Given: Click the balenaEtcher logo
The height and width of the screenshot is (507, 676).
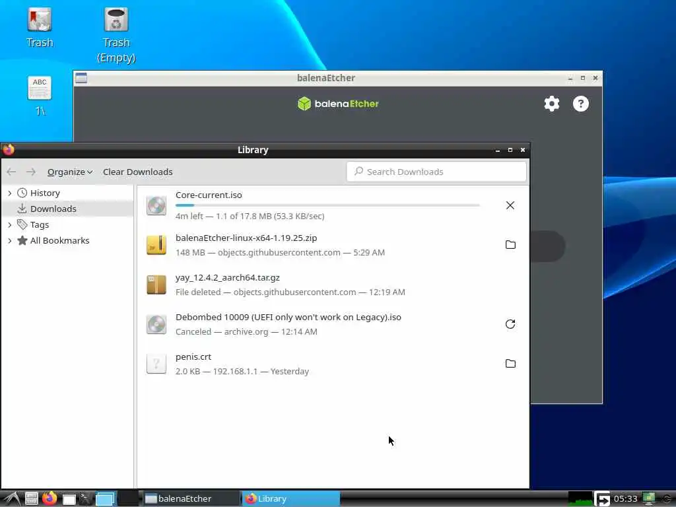Looking at the screenshot, I should point(338,104).
